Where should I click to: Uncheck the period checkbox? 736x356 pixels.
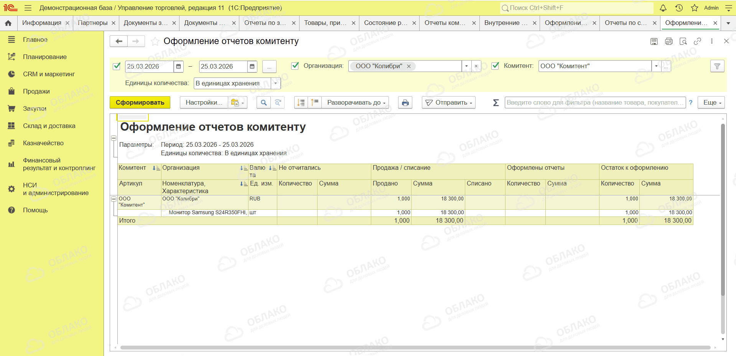[117, 66]
